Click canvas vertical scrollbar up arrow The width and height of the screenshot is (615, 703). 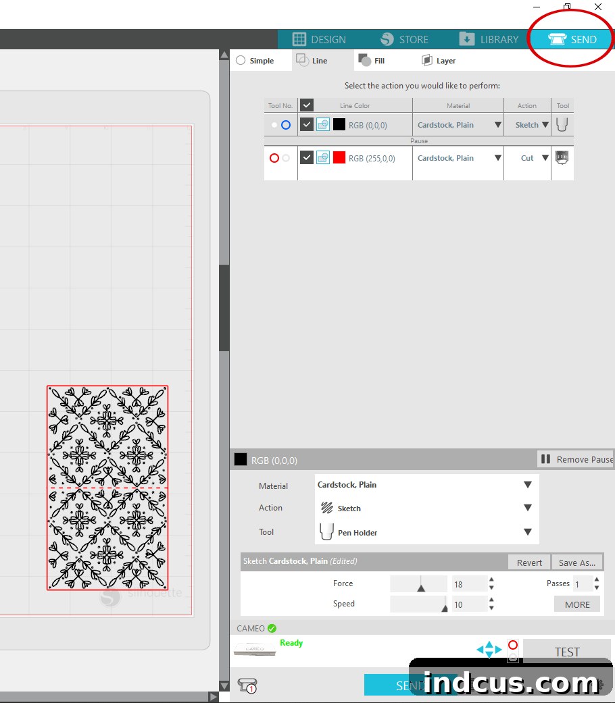click(x=224, y=55)
